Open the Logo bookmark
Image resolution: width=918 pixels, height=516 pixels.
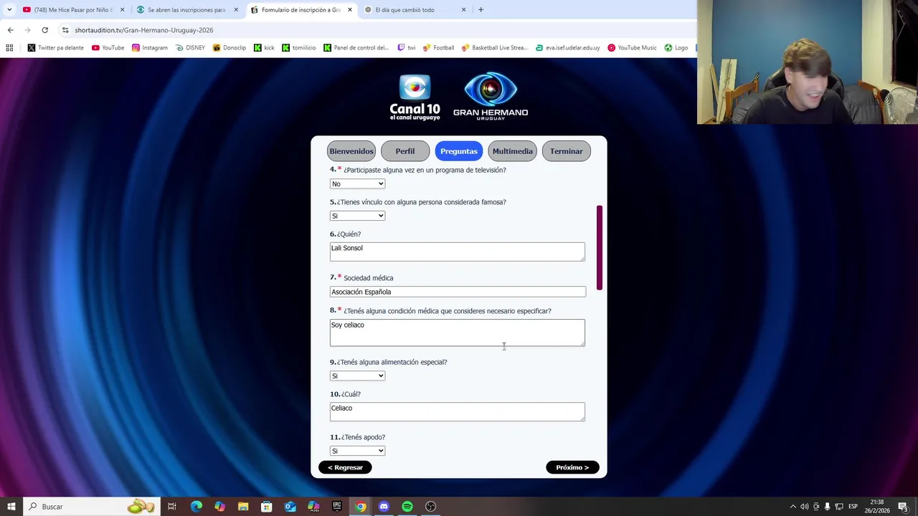[x=676, y=47]
